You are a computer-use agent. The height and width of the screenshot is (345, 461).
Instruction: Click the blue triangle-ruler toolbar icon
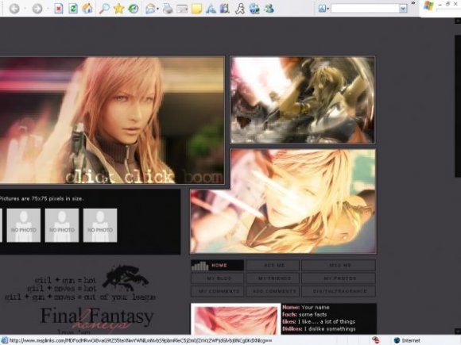pos(211,9)
